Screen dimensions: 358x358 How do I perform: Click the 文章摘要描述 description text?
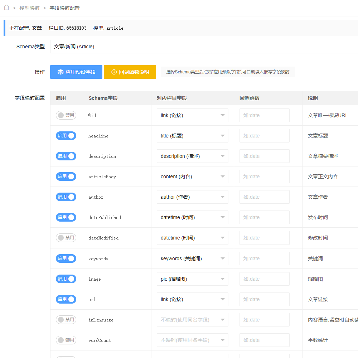point(323,156)
